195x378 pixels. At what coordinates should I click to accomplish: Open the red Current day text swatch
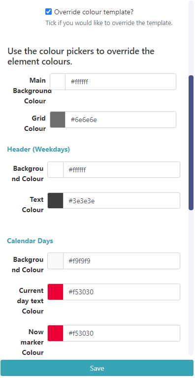click(x=56, y=292)
